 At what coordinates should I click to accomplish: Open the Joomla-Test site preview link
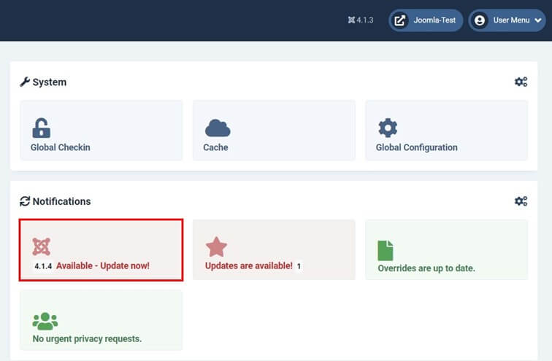[x=426, y=20]
